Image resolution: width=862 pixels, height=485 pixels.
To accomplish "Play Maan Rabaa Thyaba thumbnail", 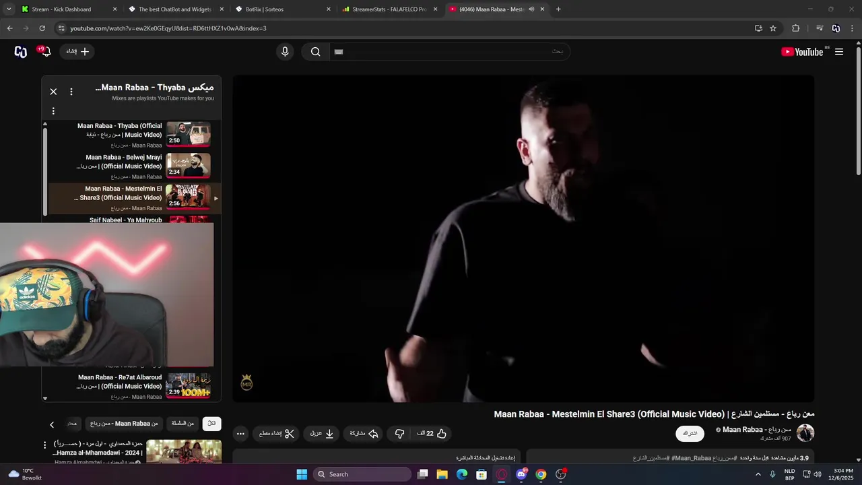I will (x=188, y=134).
